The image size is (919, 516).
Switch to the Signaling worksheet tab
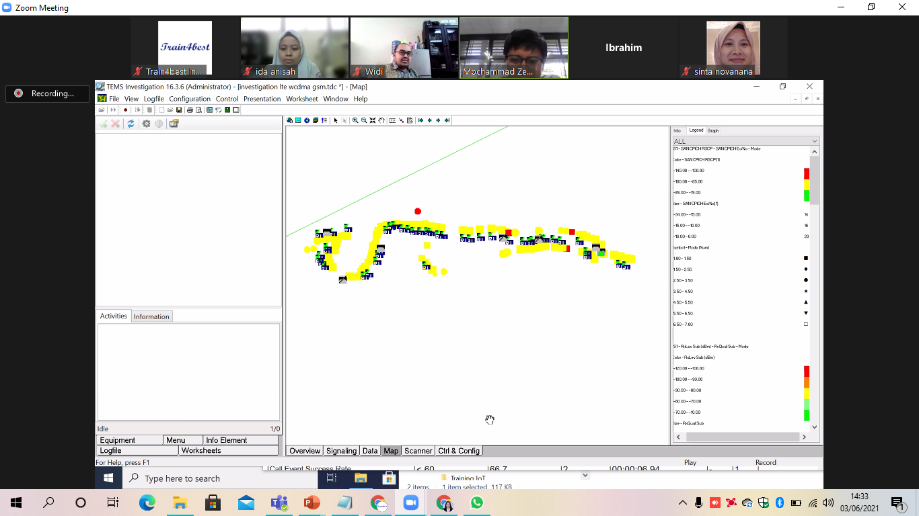coord(341,451)
